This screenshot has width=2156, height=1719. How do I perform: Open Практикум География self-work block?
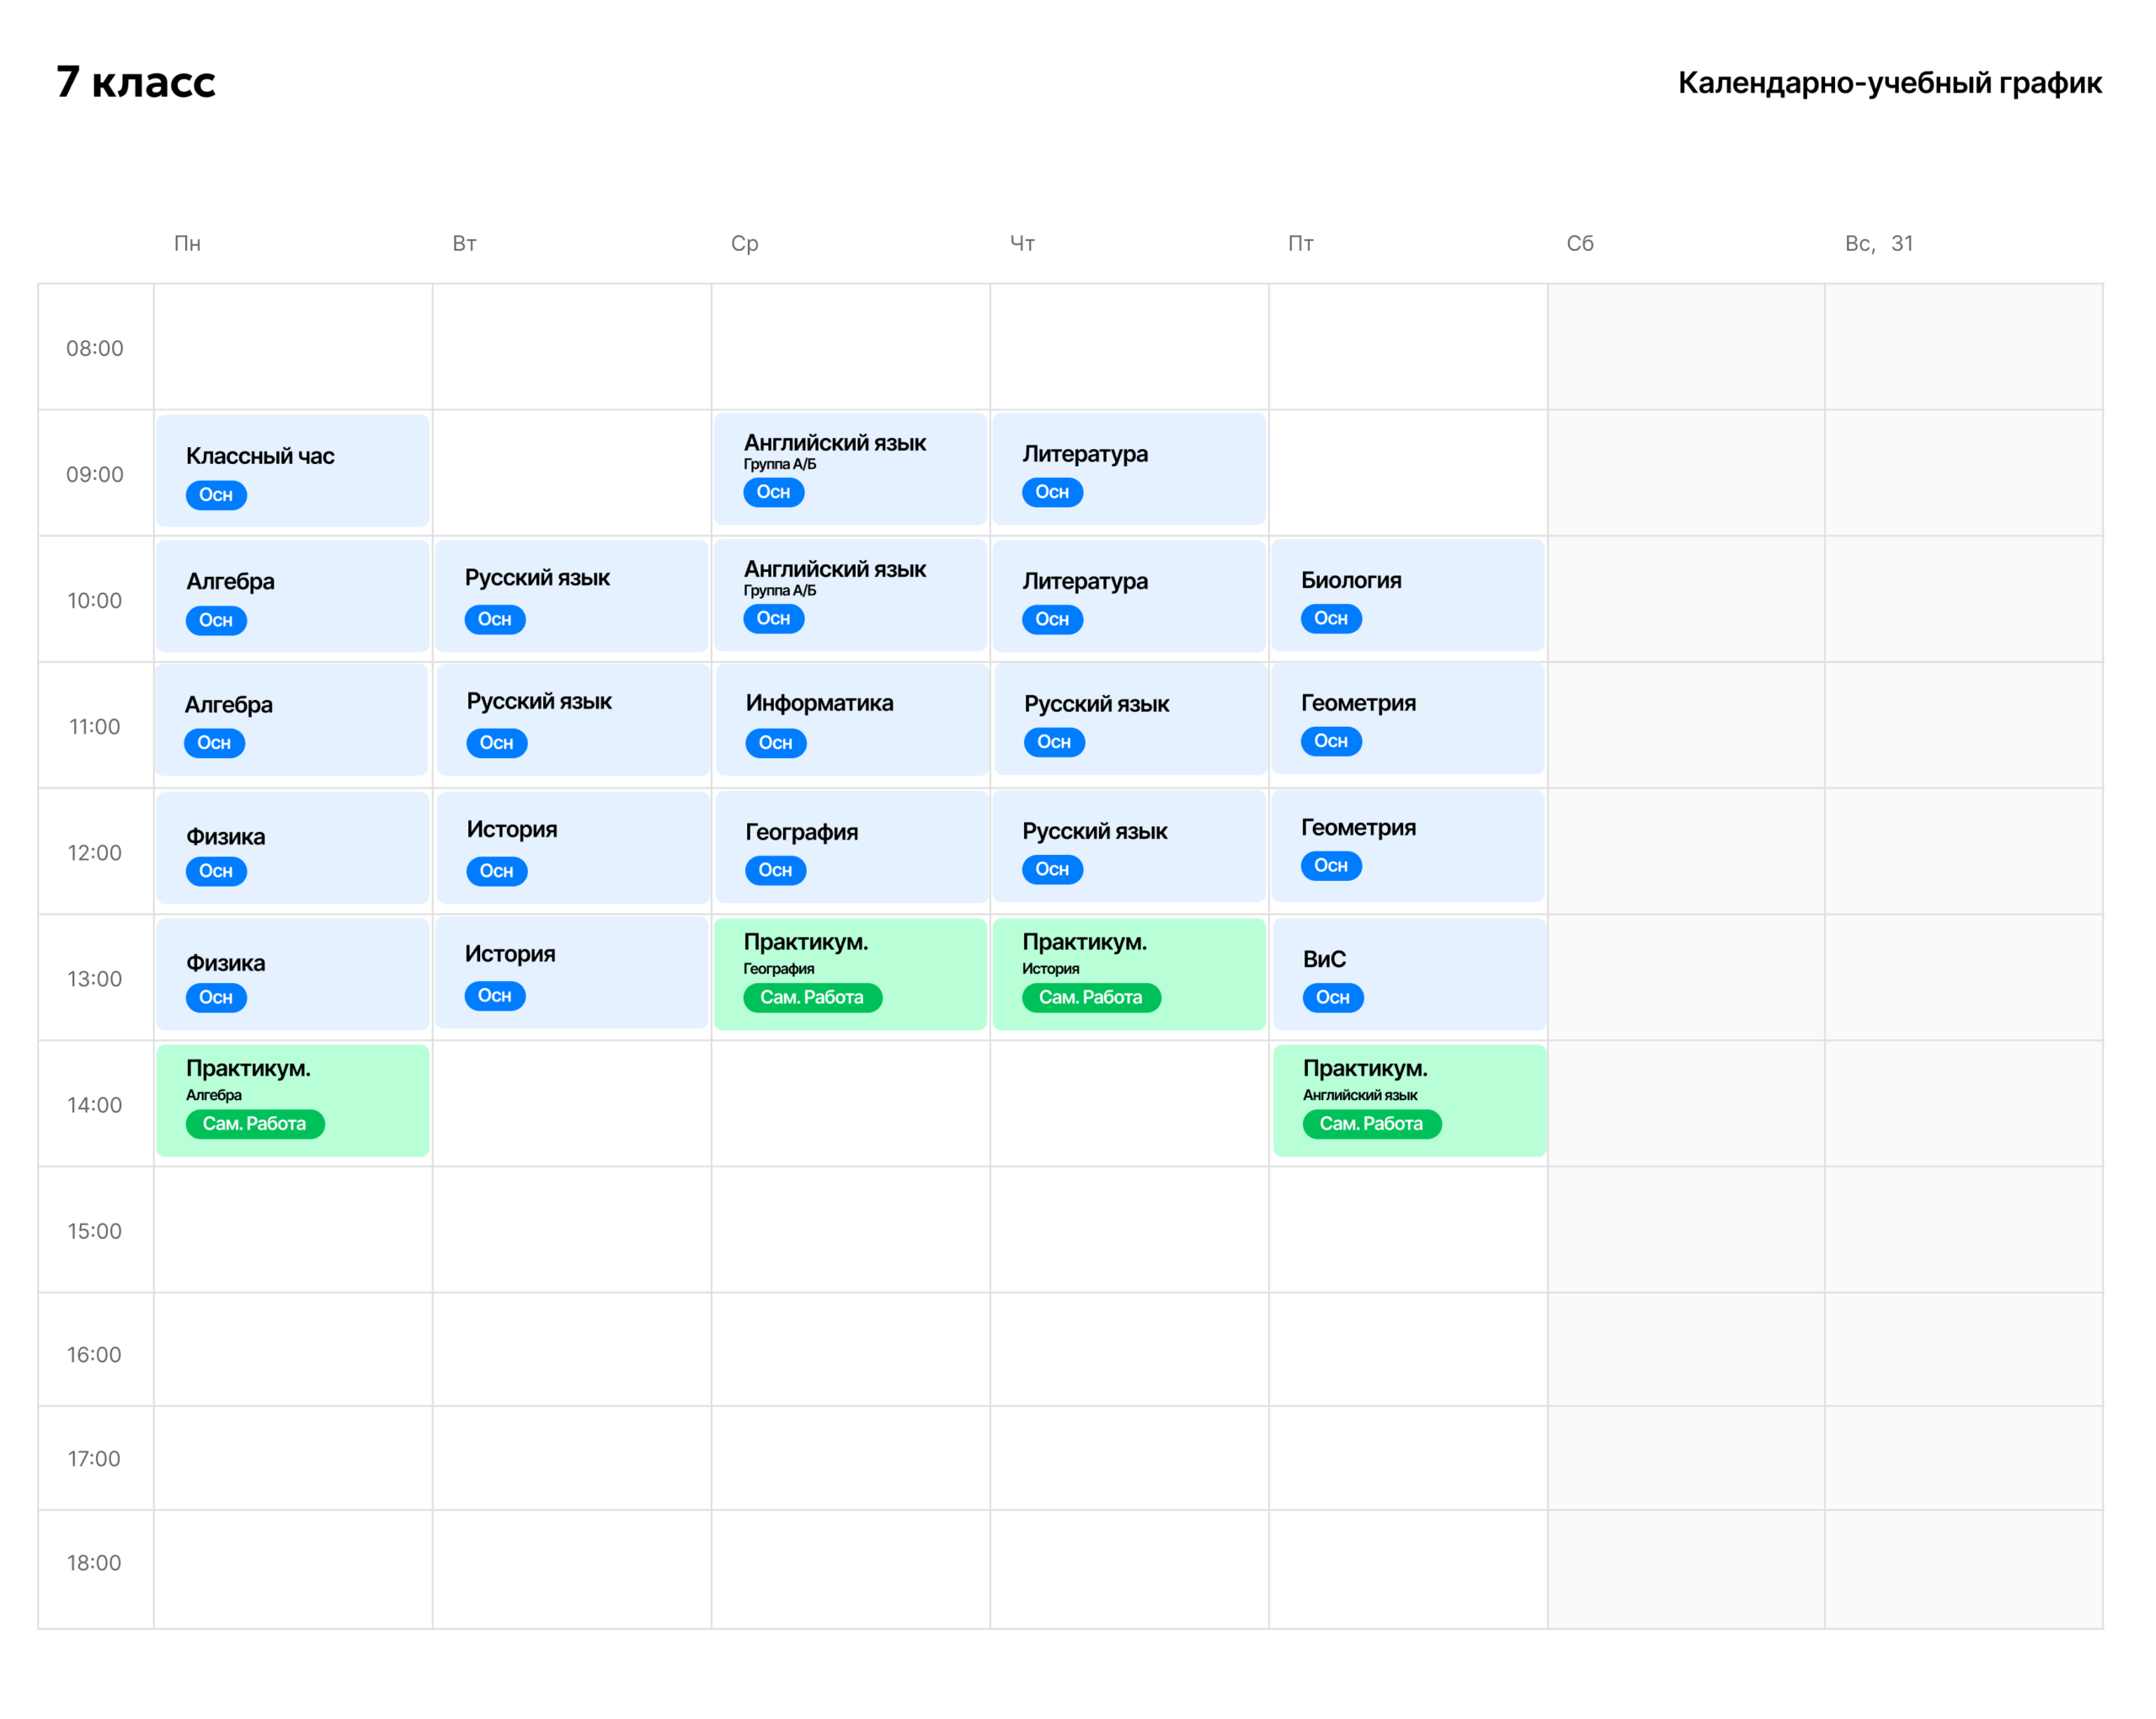[x=850, y=974]
